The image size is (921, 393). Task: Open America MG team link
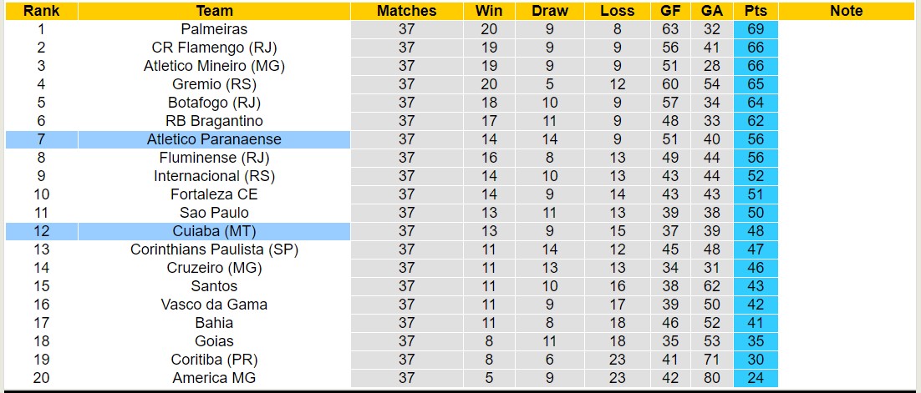point(214,378)
